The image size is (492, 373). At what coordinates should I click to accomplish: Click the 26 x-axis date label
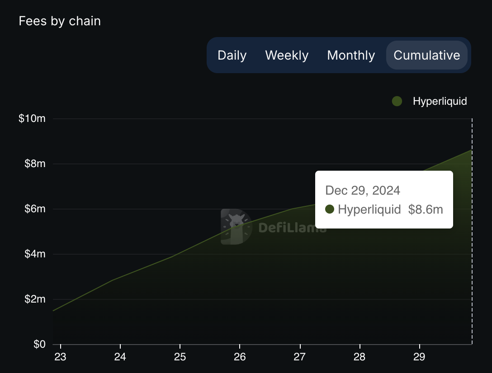click(x=240, y=357)
